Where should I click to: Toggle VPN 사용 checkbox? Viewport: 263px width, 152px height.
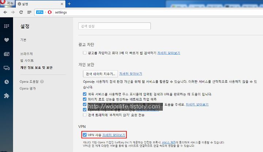(85, 135)
